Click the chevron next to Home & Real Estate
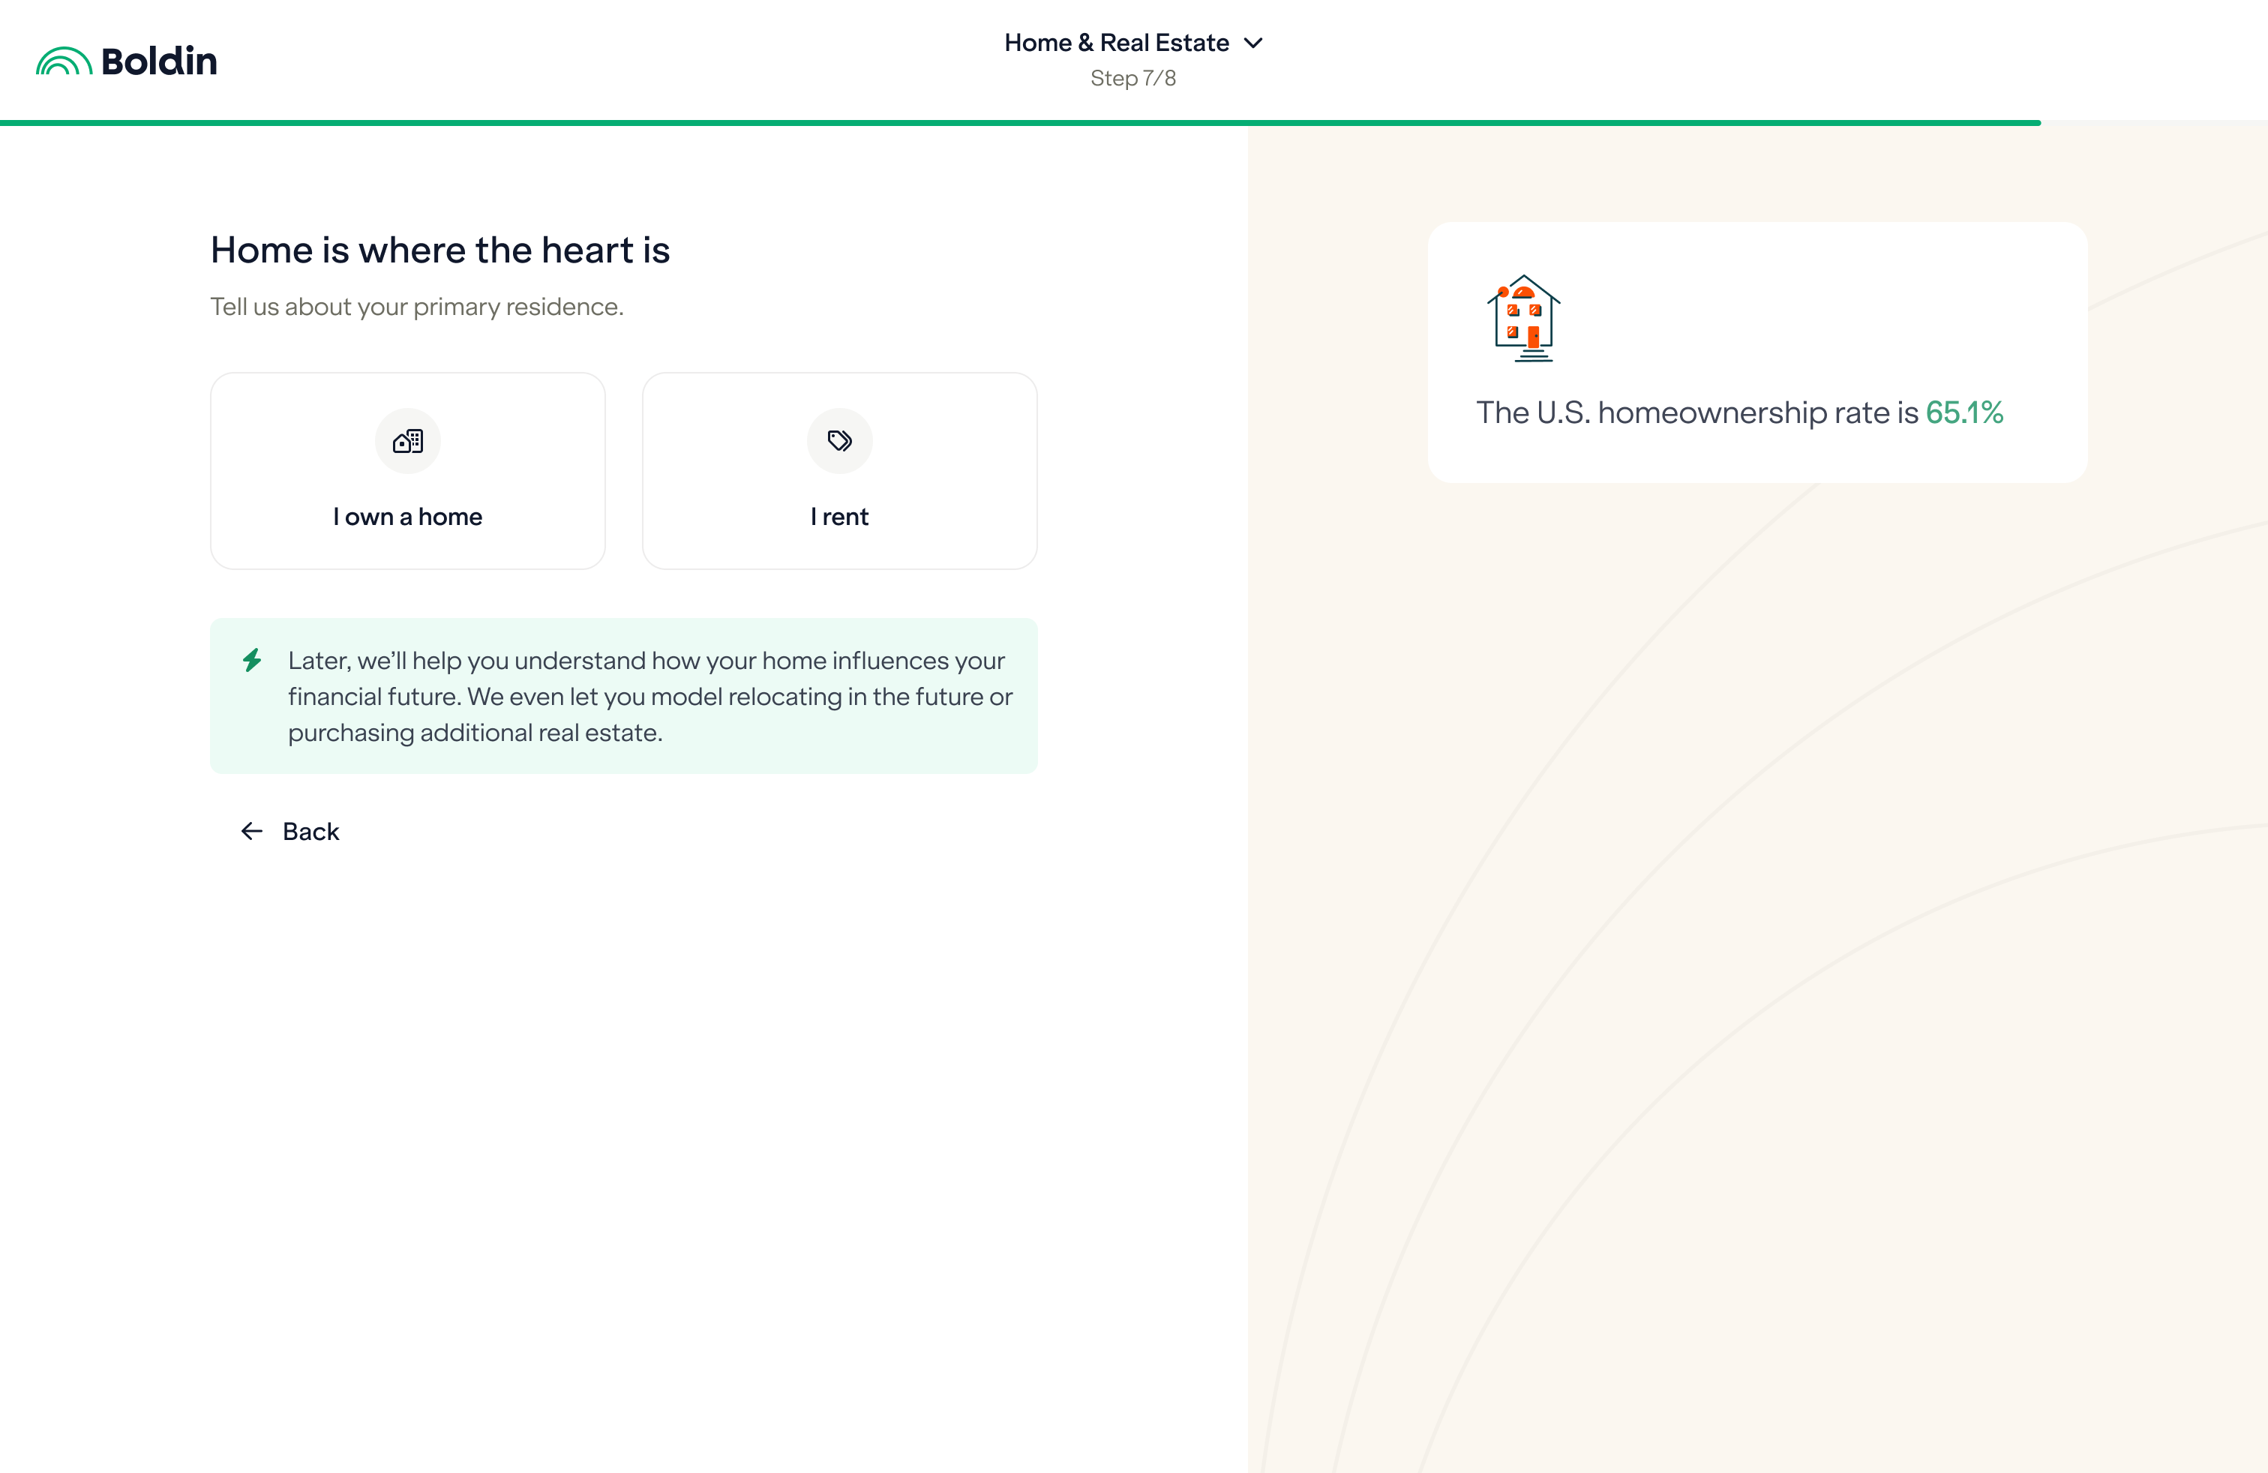Image resolution: width=2268 pixels, height=1473 pixels. click(x=1254, y=43)
